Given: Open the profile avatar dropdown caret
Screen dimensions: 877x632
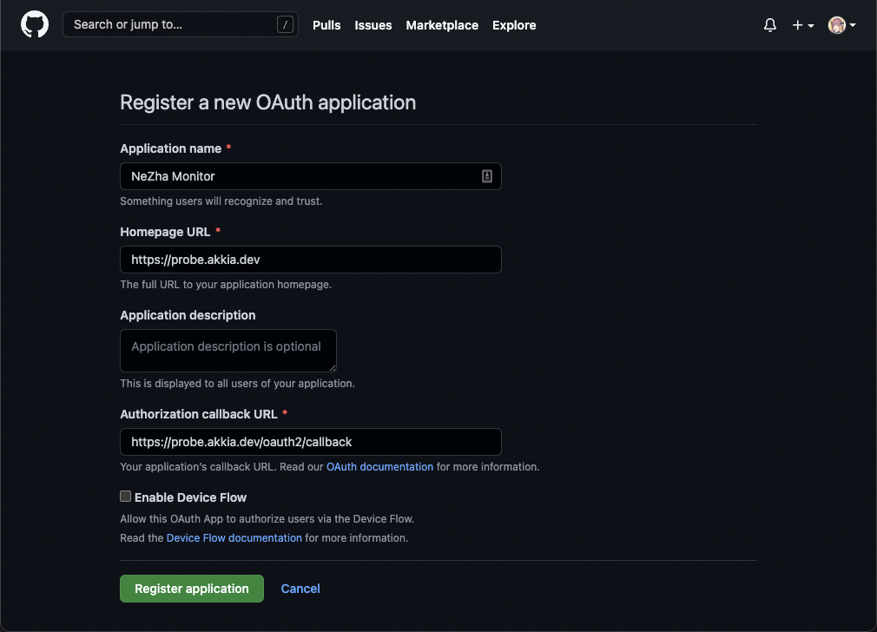Looking at the screenshot, I should pos(852,25).
